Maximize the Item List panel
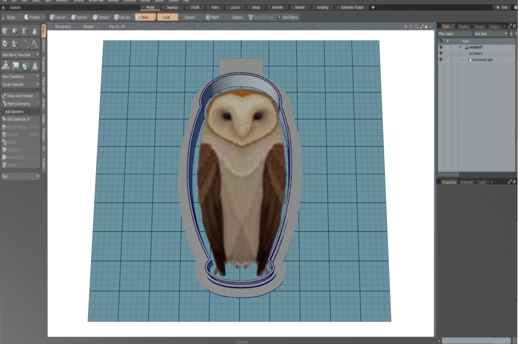This screenshot has height=344, width=518. (x=510, y=26)
